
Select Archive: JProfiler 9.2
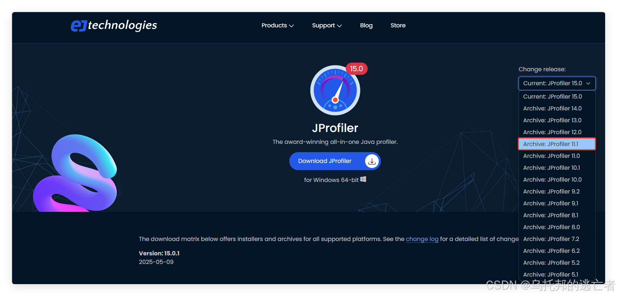(557, 192)
